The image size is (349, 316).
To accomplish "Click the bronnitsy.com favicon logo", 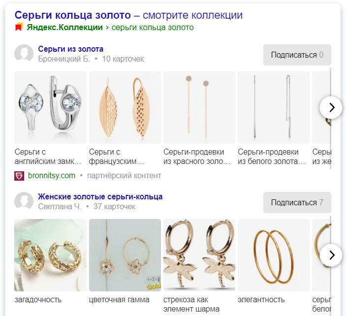I will [19, 176].
